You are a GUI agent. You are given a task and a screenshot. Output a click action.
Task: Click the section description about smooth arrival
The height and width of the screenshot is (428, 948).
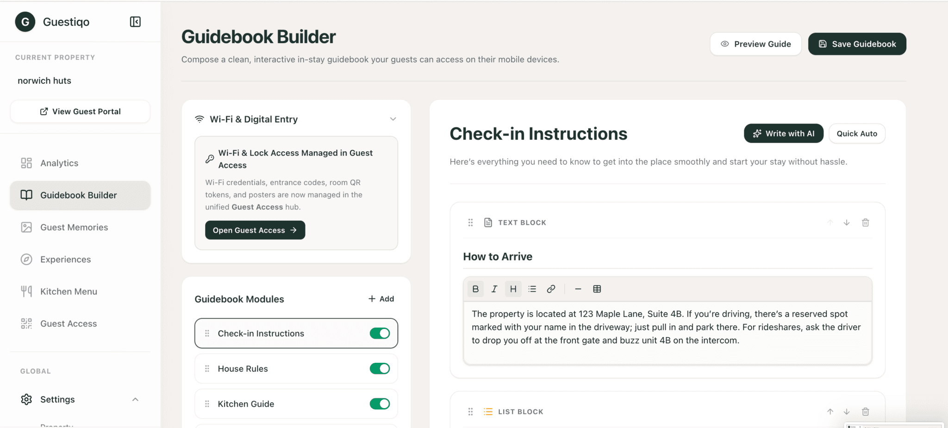(649, 161)
